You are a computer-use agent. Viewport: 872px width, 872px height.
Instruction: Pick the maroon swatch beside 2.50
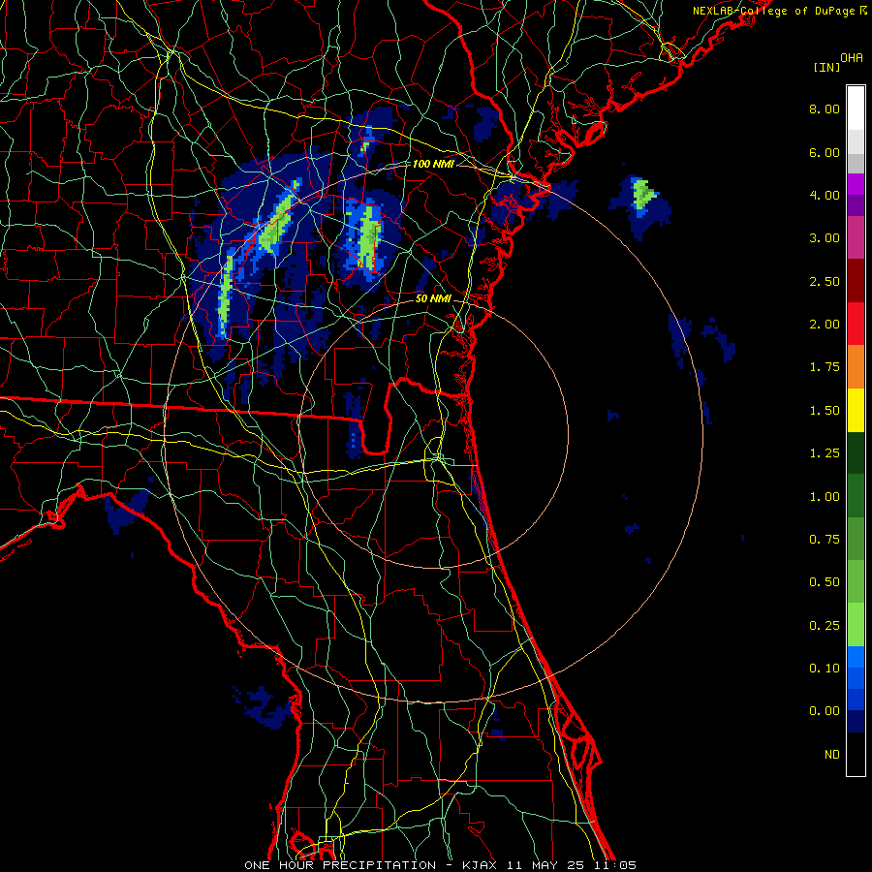coord(856,281)
